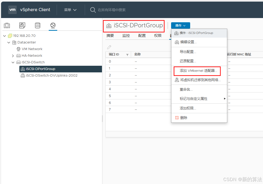Click the 运行时 MAC 地址 column header
This screenshot has width=263, height=184.
[239, 54]
